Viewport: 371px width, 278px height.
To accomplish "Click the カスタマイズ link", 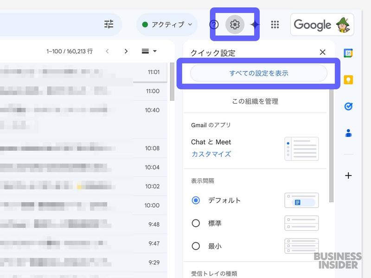I will [211, 154].
